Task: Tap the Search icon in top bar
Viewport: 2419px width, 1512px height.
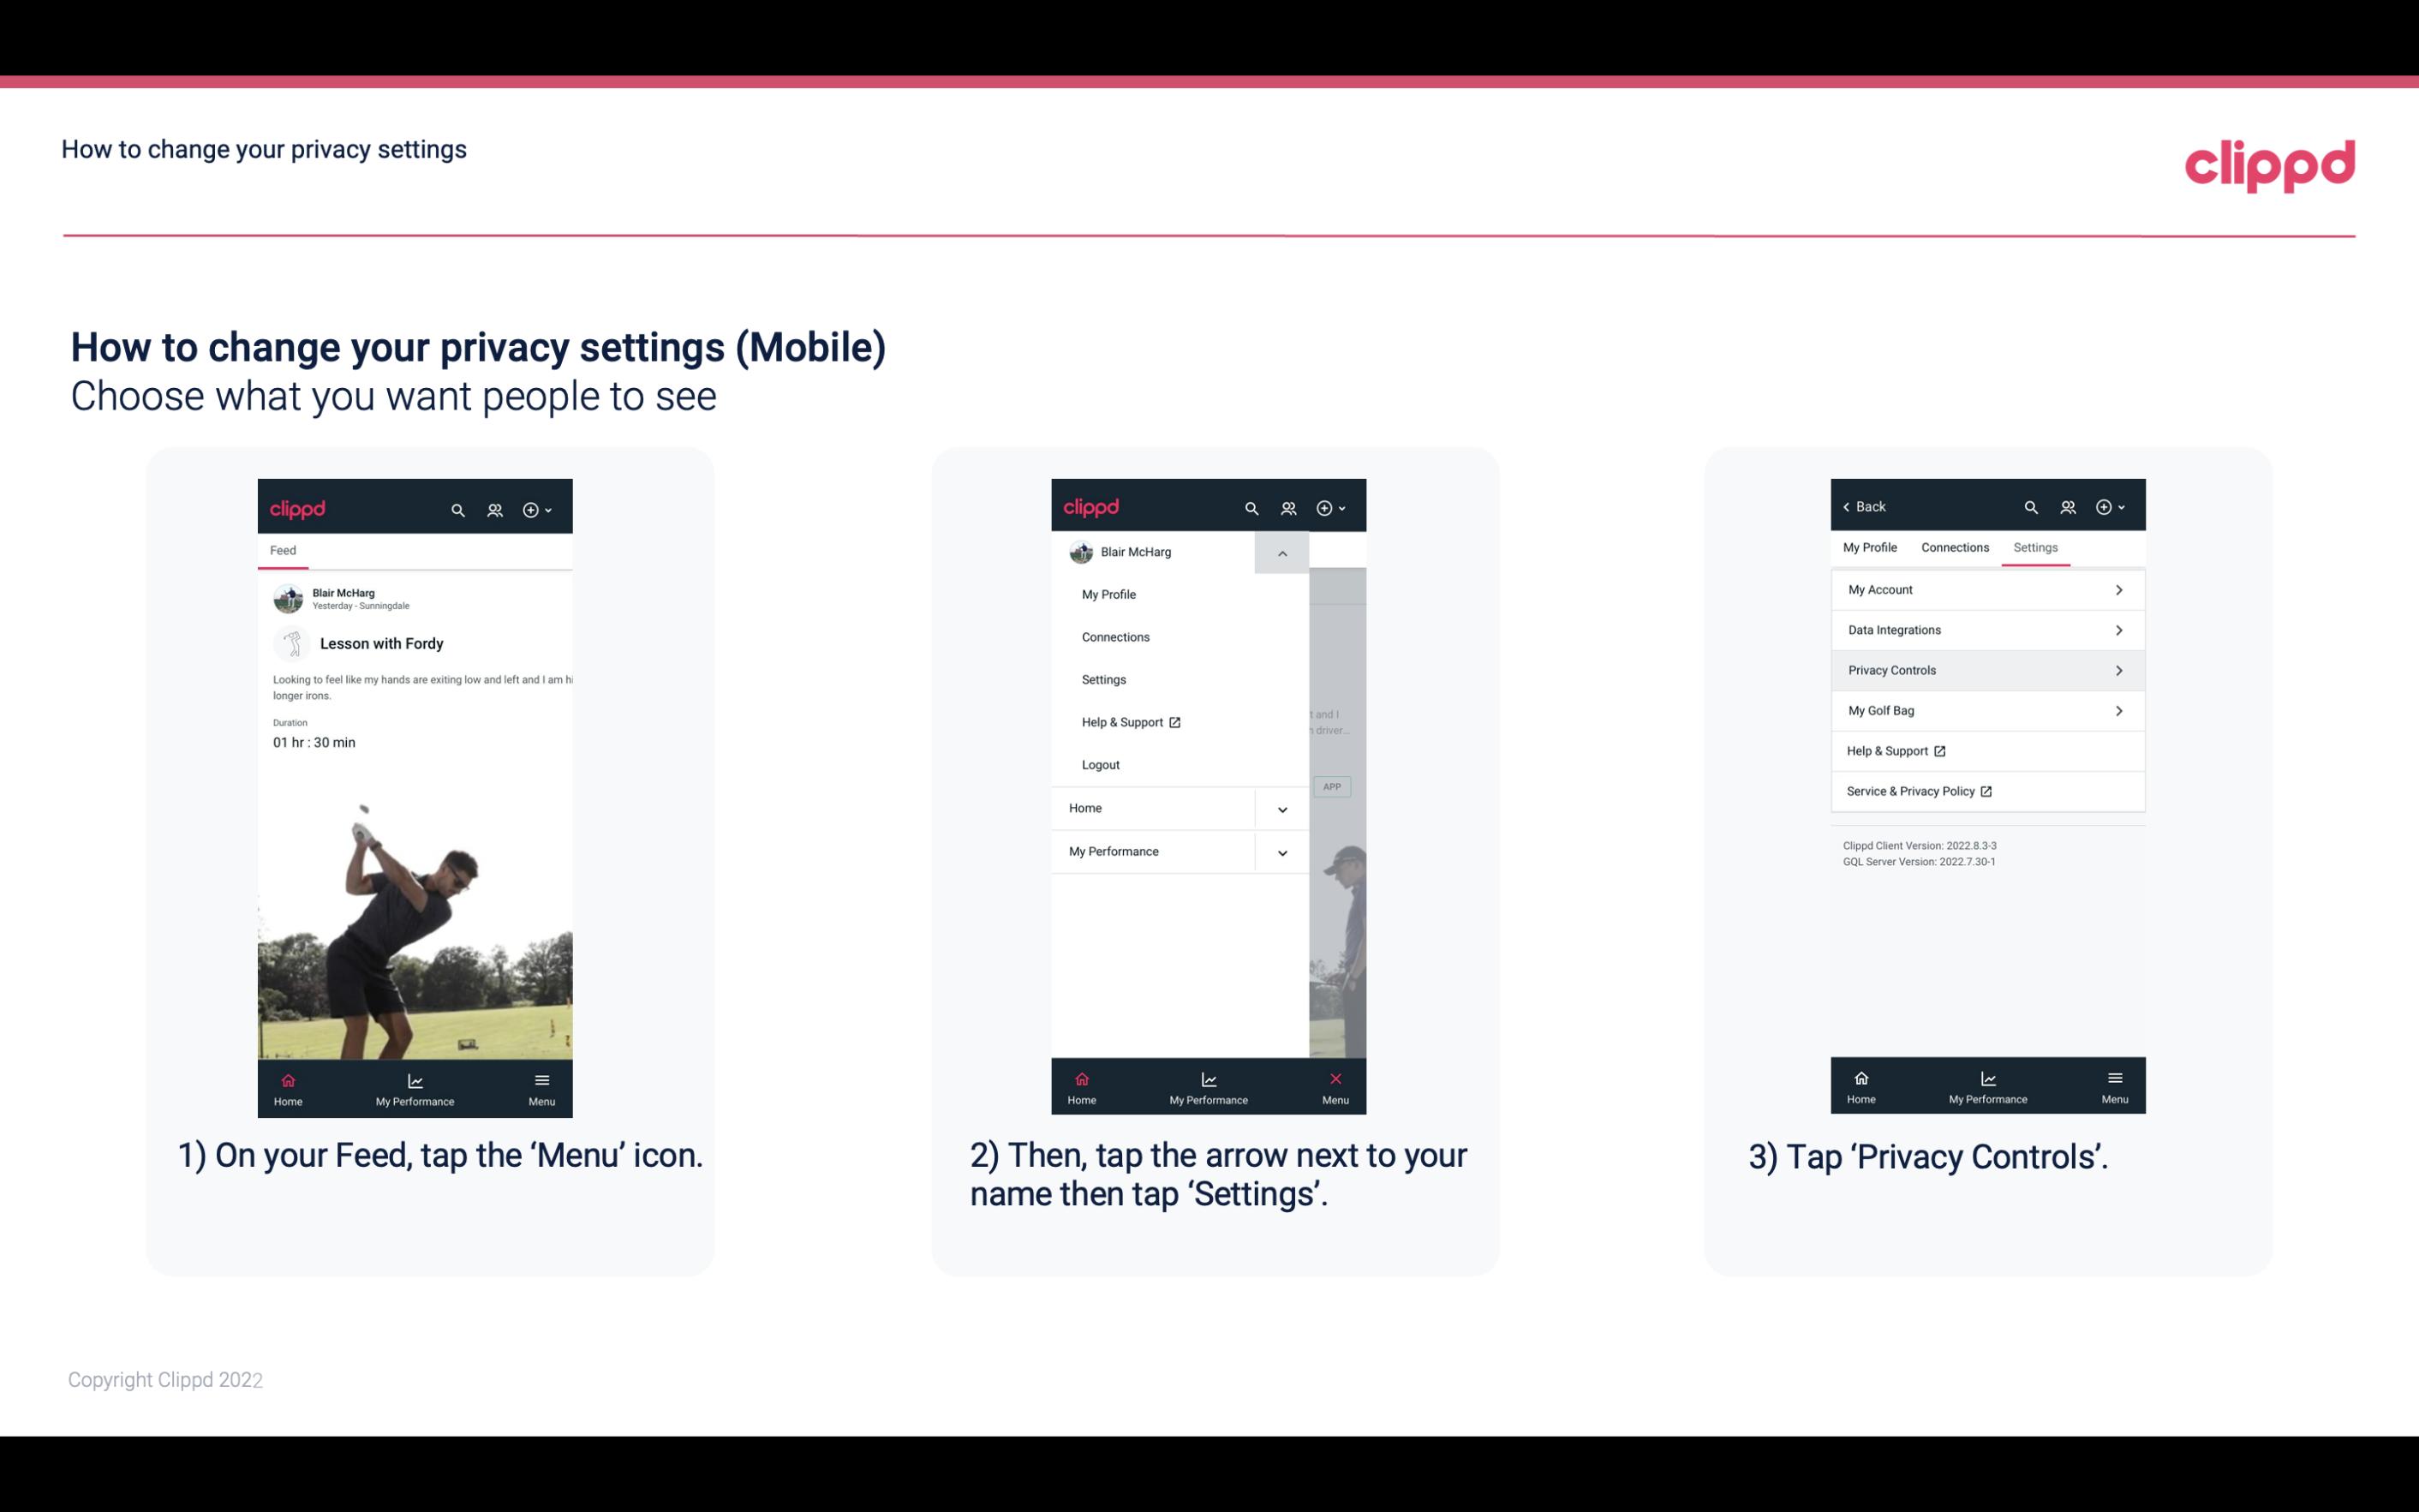Action: tap(460, 507)
